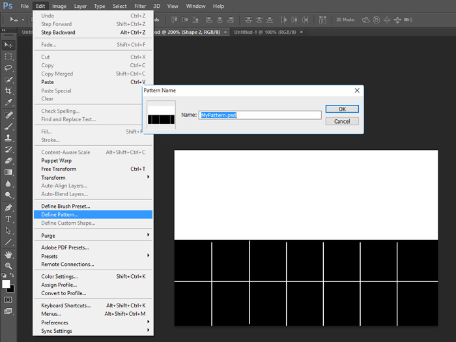The height and width of the screenshot is (342, 456).
Task: Activate the Pen tool
Action: coord(8,207)
